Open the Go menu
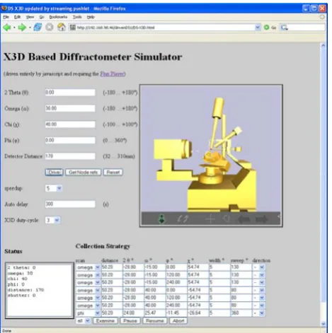 [42, 17]
